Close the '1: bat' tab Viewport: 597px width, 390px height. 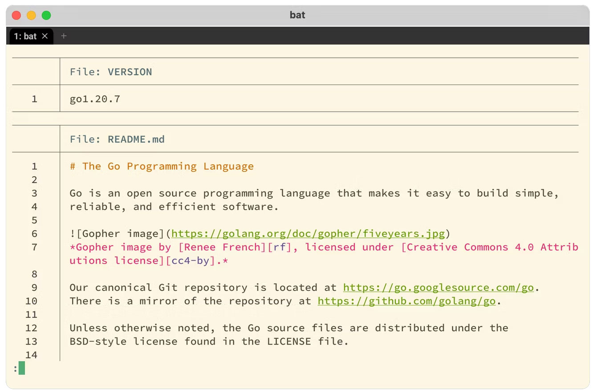(x=45, y=37)
